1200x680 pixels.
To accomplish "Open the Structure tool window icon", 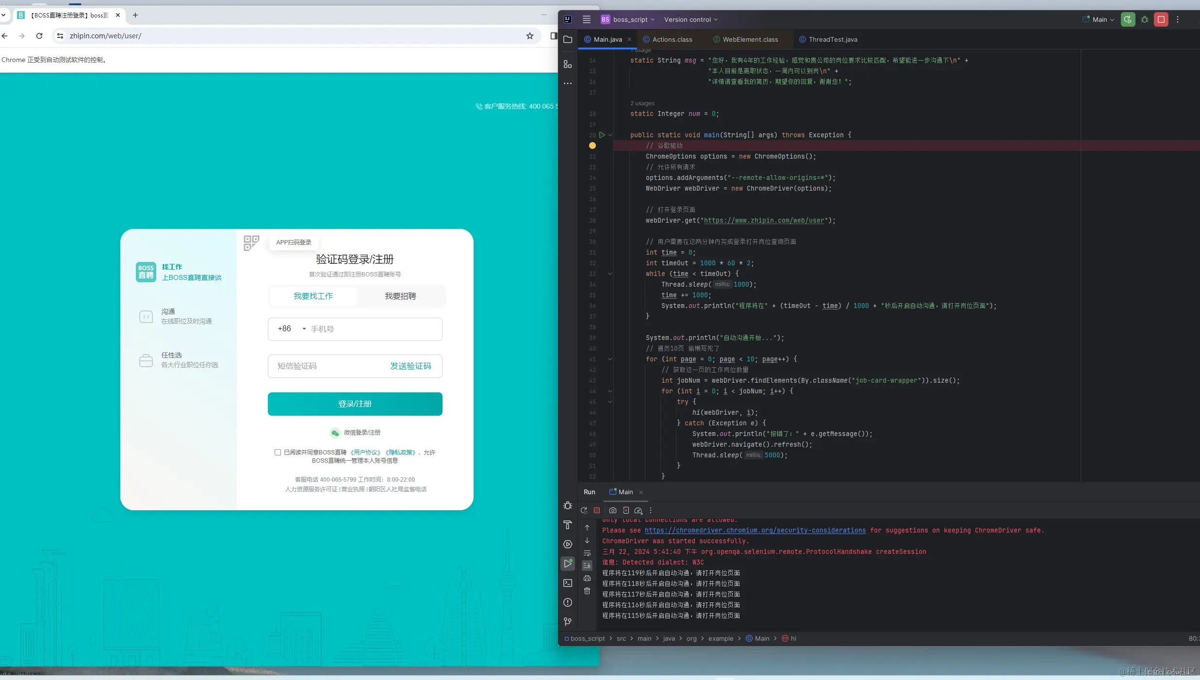I will tap(568, 64).
